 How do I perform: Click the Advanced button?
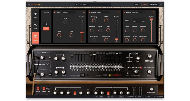[154, 5]
